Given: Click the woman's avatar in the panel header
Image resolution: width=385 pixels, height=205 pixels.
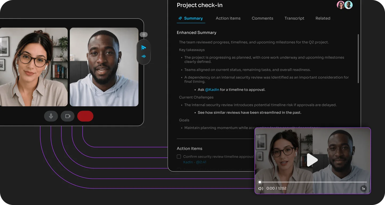Looking at the screenshot, I should tap(340, 5).
